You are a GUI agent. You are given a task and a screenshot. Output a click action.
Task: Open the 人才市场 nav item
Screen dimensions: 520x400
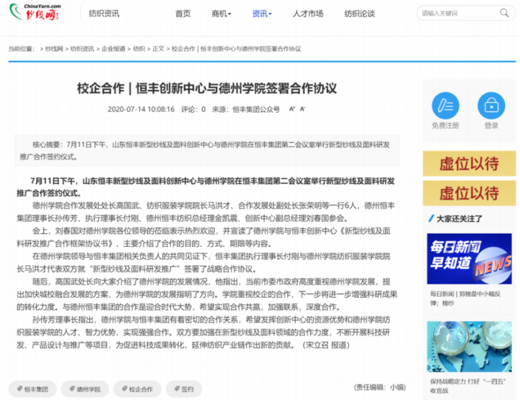tap(308, 14)
